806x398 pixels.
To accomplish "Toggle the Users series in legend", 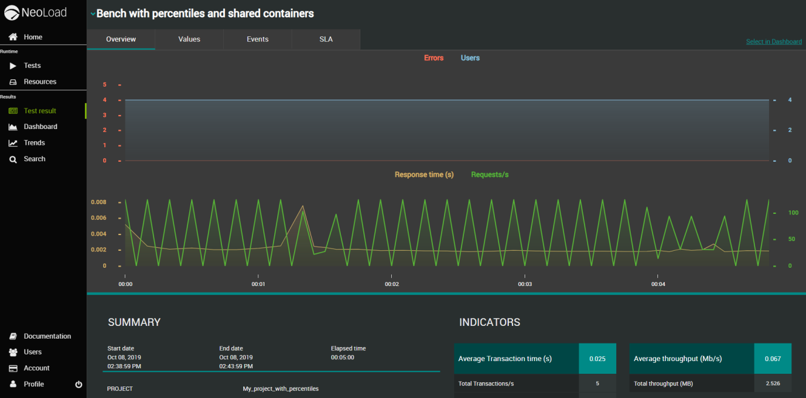I will tap(470, 58).
